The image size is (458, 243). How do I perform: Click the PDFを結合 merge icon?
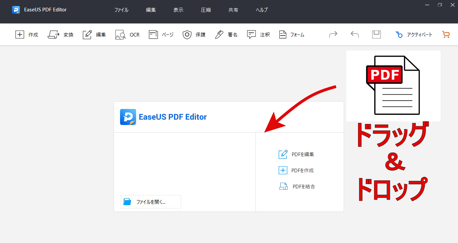tap(284, 186)
